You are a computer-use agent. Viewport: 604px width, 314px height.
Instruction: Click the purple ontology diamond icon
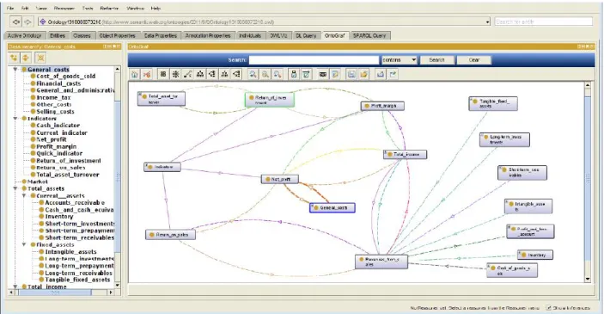[x=42, y=22]
